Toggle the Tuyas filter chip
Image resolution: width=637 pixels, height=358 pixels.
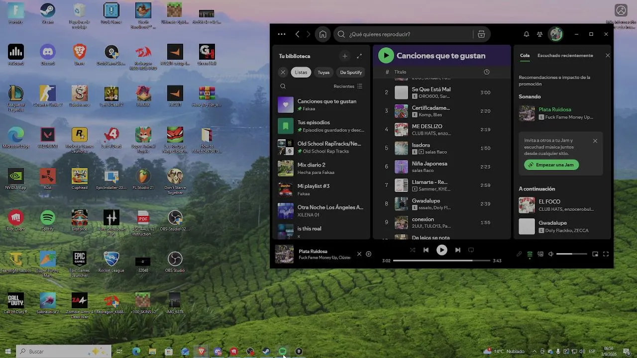(323, 73)
